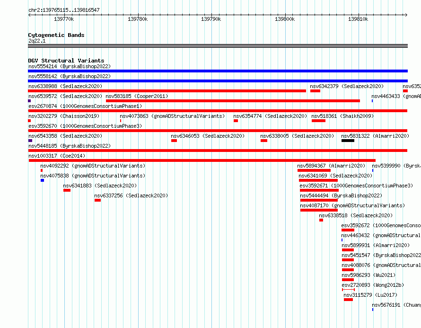Select the esv2720893 (Wong2012b) label
Screen dimensions: 421x328
[x=373, y=285]
